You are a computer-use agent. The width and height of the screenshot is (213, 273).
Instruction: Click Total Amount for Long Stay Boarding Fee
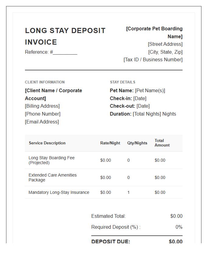click(x=160, y=160)
